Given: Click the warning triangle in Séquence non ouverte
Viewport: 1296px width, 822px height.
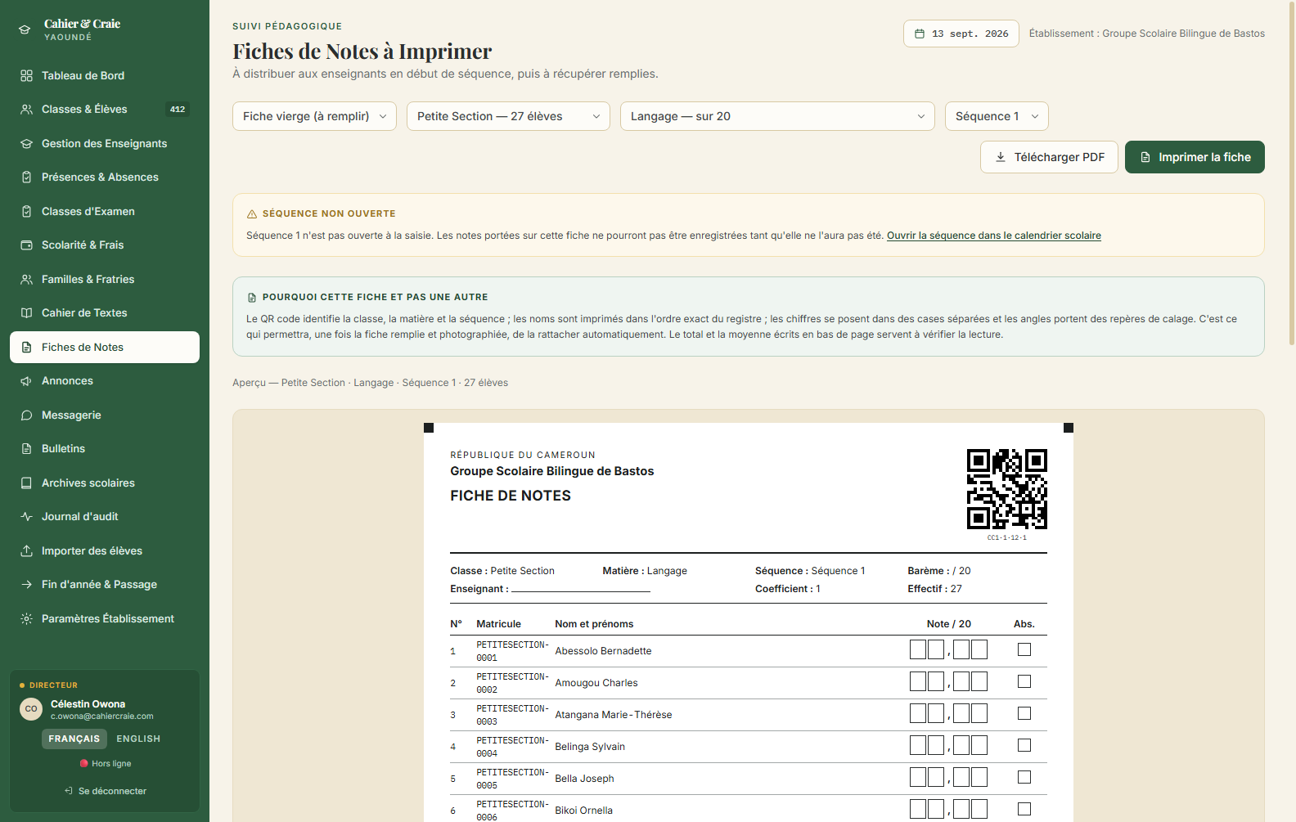Looking at the screenshot, I should point(252,213).
